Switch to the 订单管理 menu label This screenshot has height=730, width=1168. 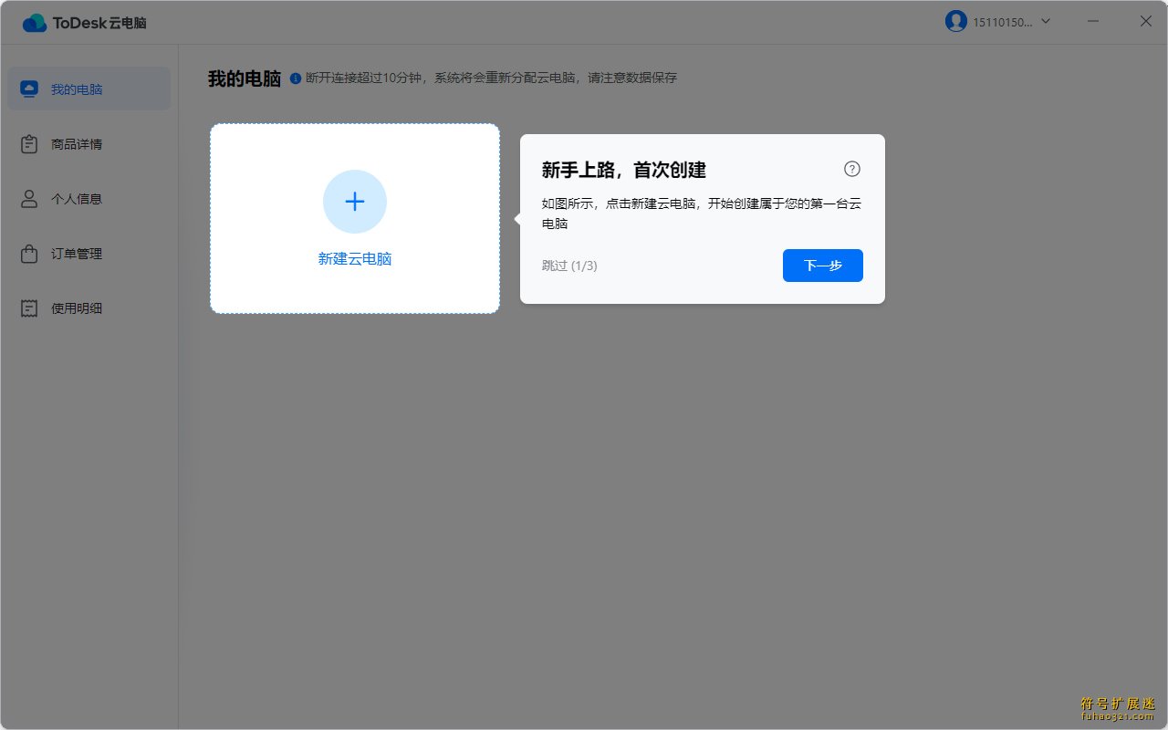coord(77,254)
